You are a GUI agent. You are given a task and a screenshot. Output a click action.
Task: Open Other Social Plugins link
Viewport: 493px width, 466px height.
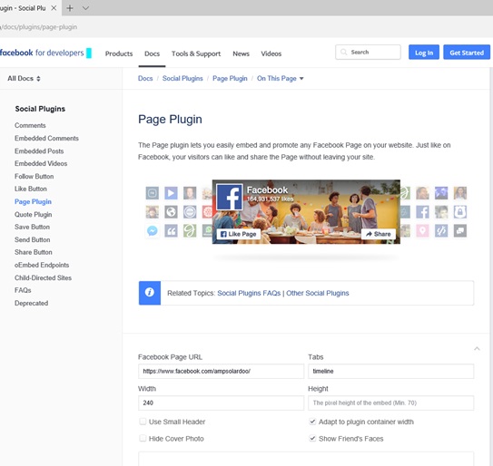pos(317,293)
